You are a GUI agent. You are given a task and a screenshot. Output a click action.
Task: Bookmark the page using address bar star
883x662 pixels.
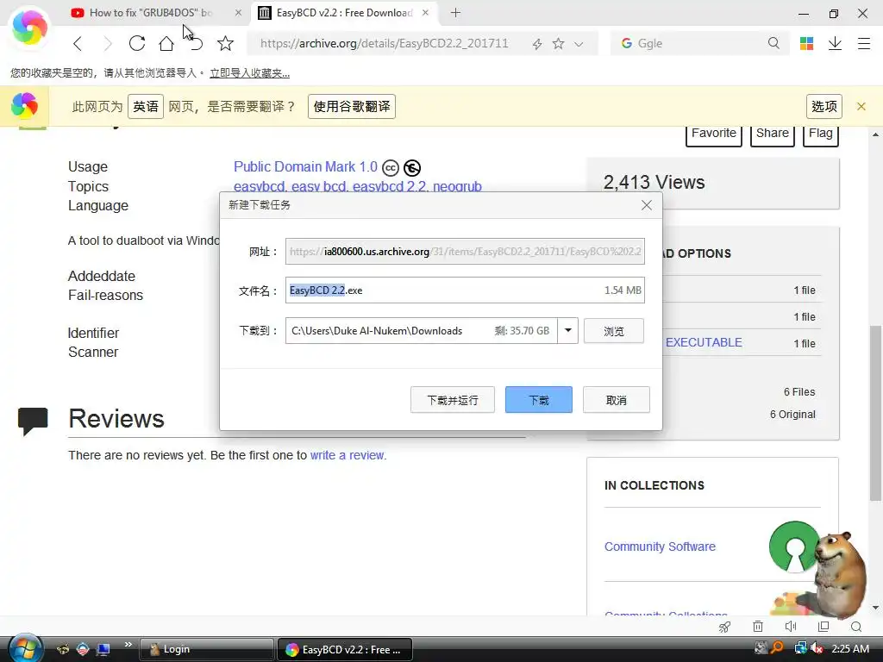(558, 43)
